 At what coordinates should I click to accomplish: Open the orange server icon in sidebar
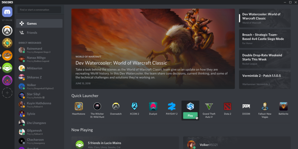pyautogui.click(x=7, y=55)
